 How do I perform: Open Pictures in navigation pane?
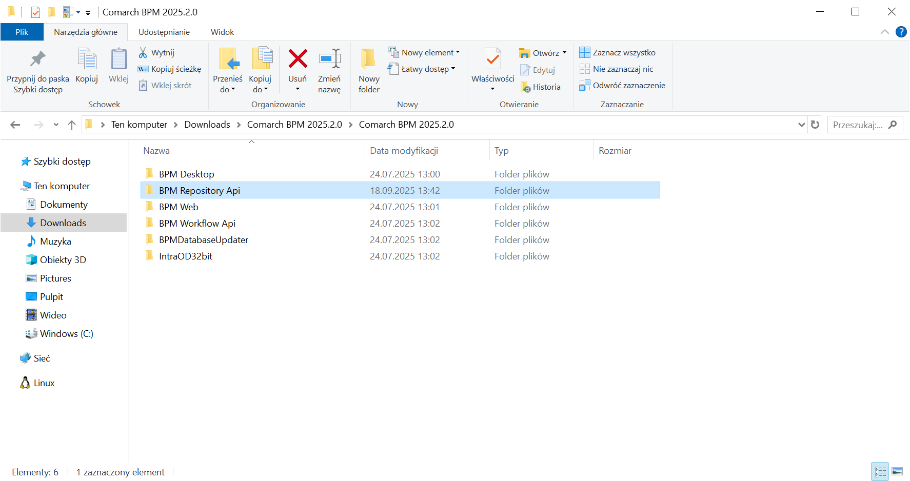pos(49,278)
